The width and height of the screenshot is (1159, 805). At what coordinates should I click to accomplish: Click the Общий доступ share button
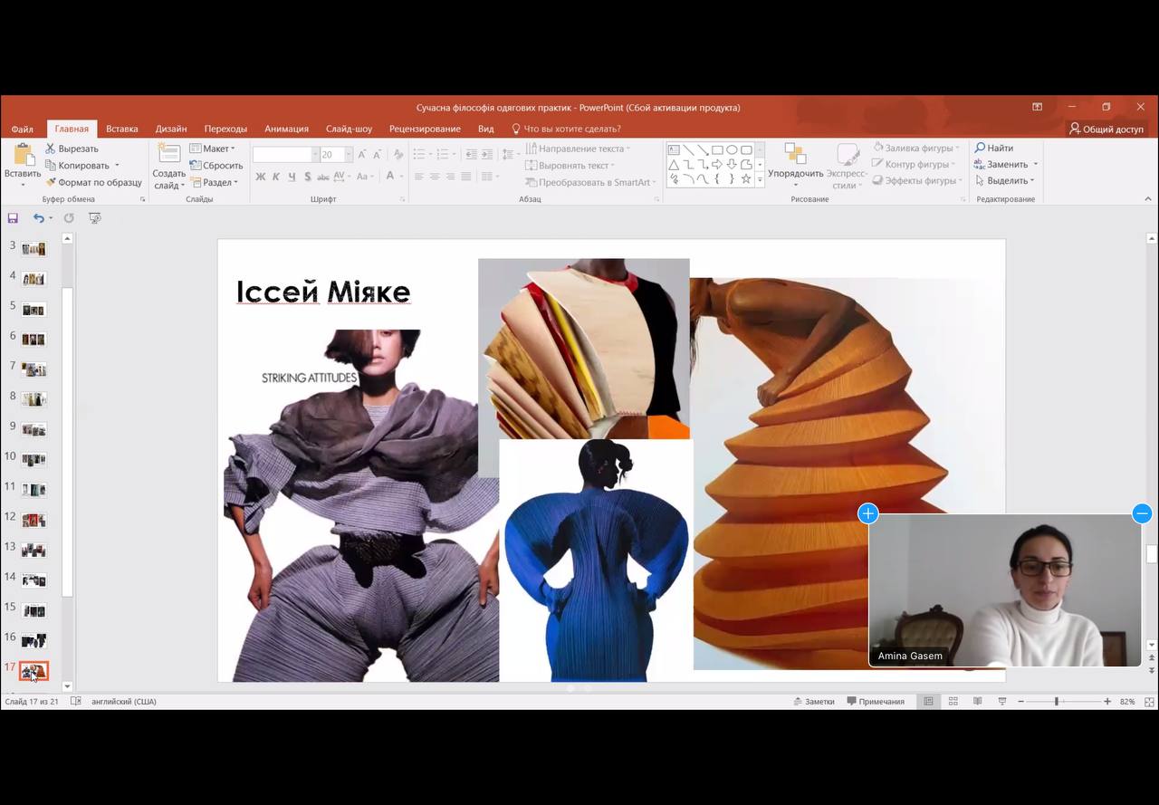click(1106, 129)
